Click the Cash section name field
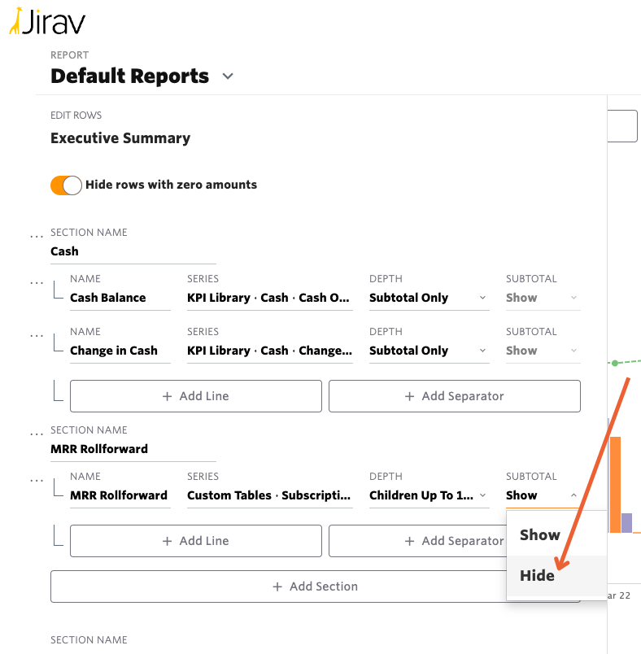The image size is (641, 654). coord(133,251)
